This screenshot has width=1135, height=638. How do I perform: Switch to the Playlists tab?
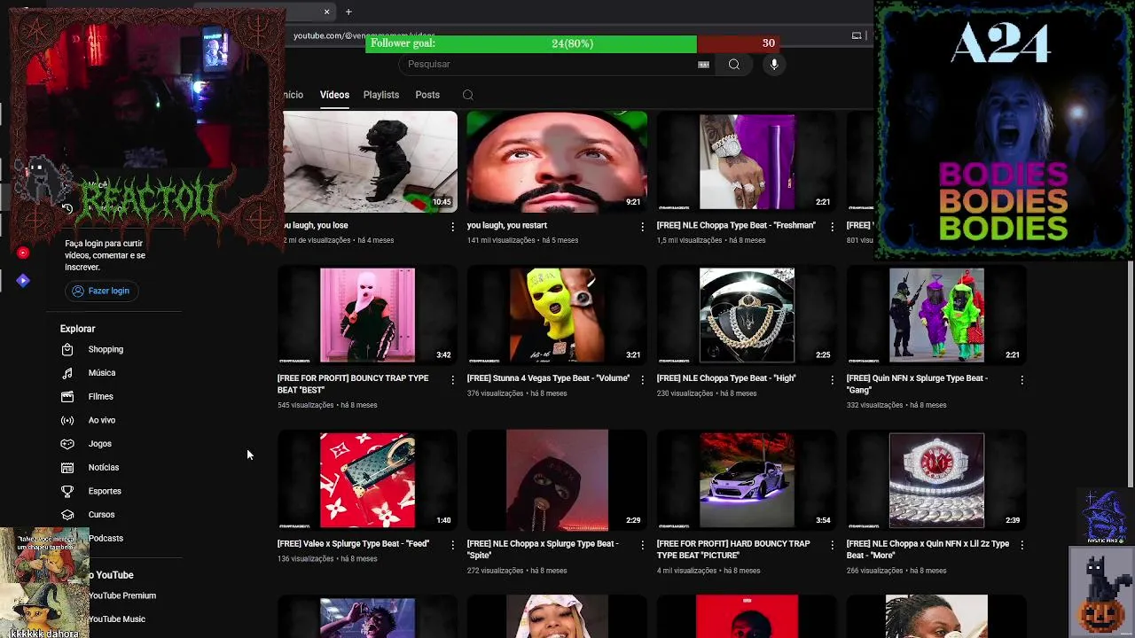[381, 95]
